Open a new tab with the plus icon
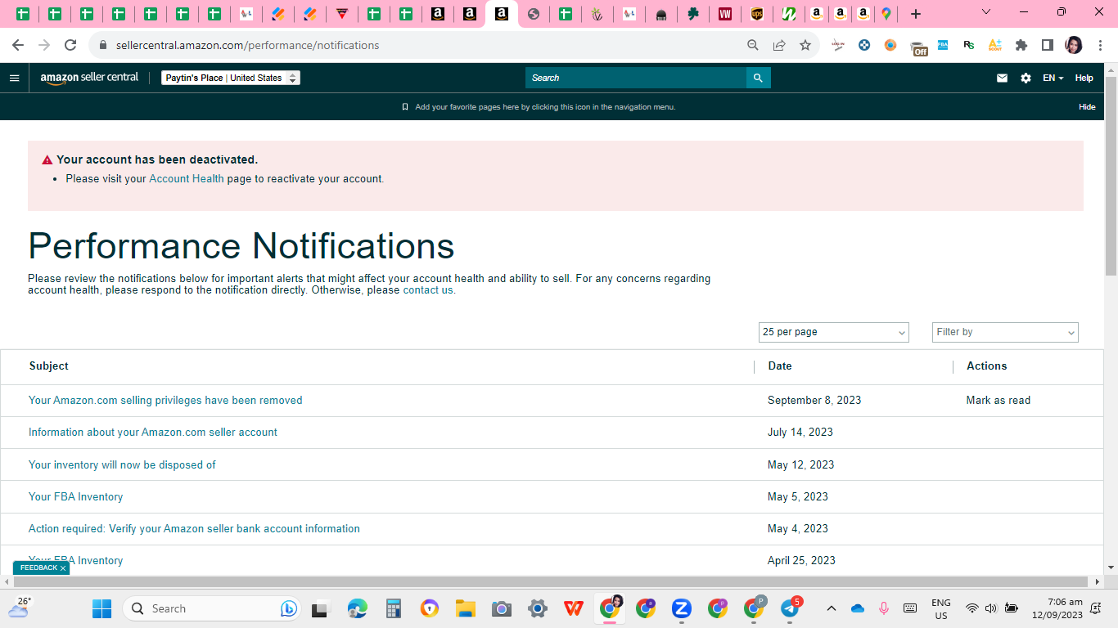This screenshot has height=628, width=1118. point(916,14)
